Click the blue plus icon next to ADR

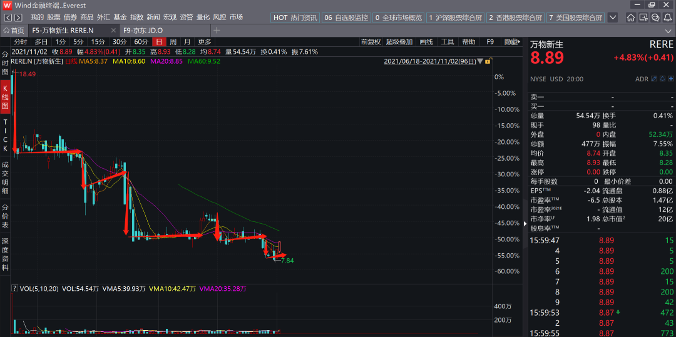click(x=671, y=79)
